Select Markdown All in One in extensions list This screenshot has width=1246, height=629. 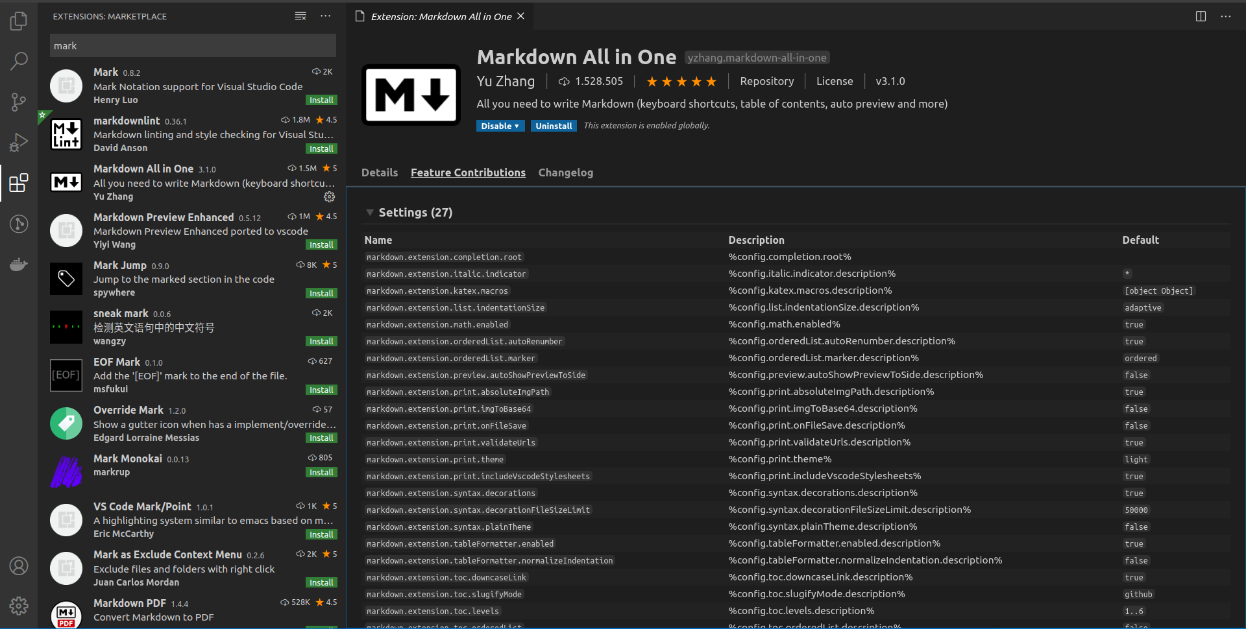(191, 182)
